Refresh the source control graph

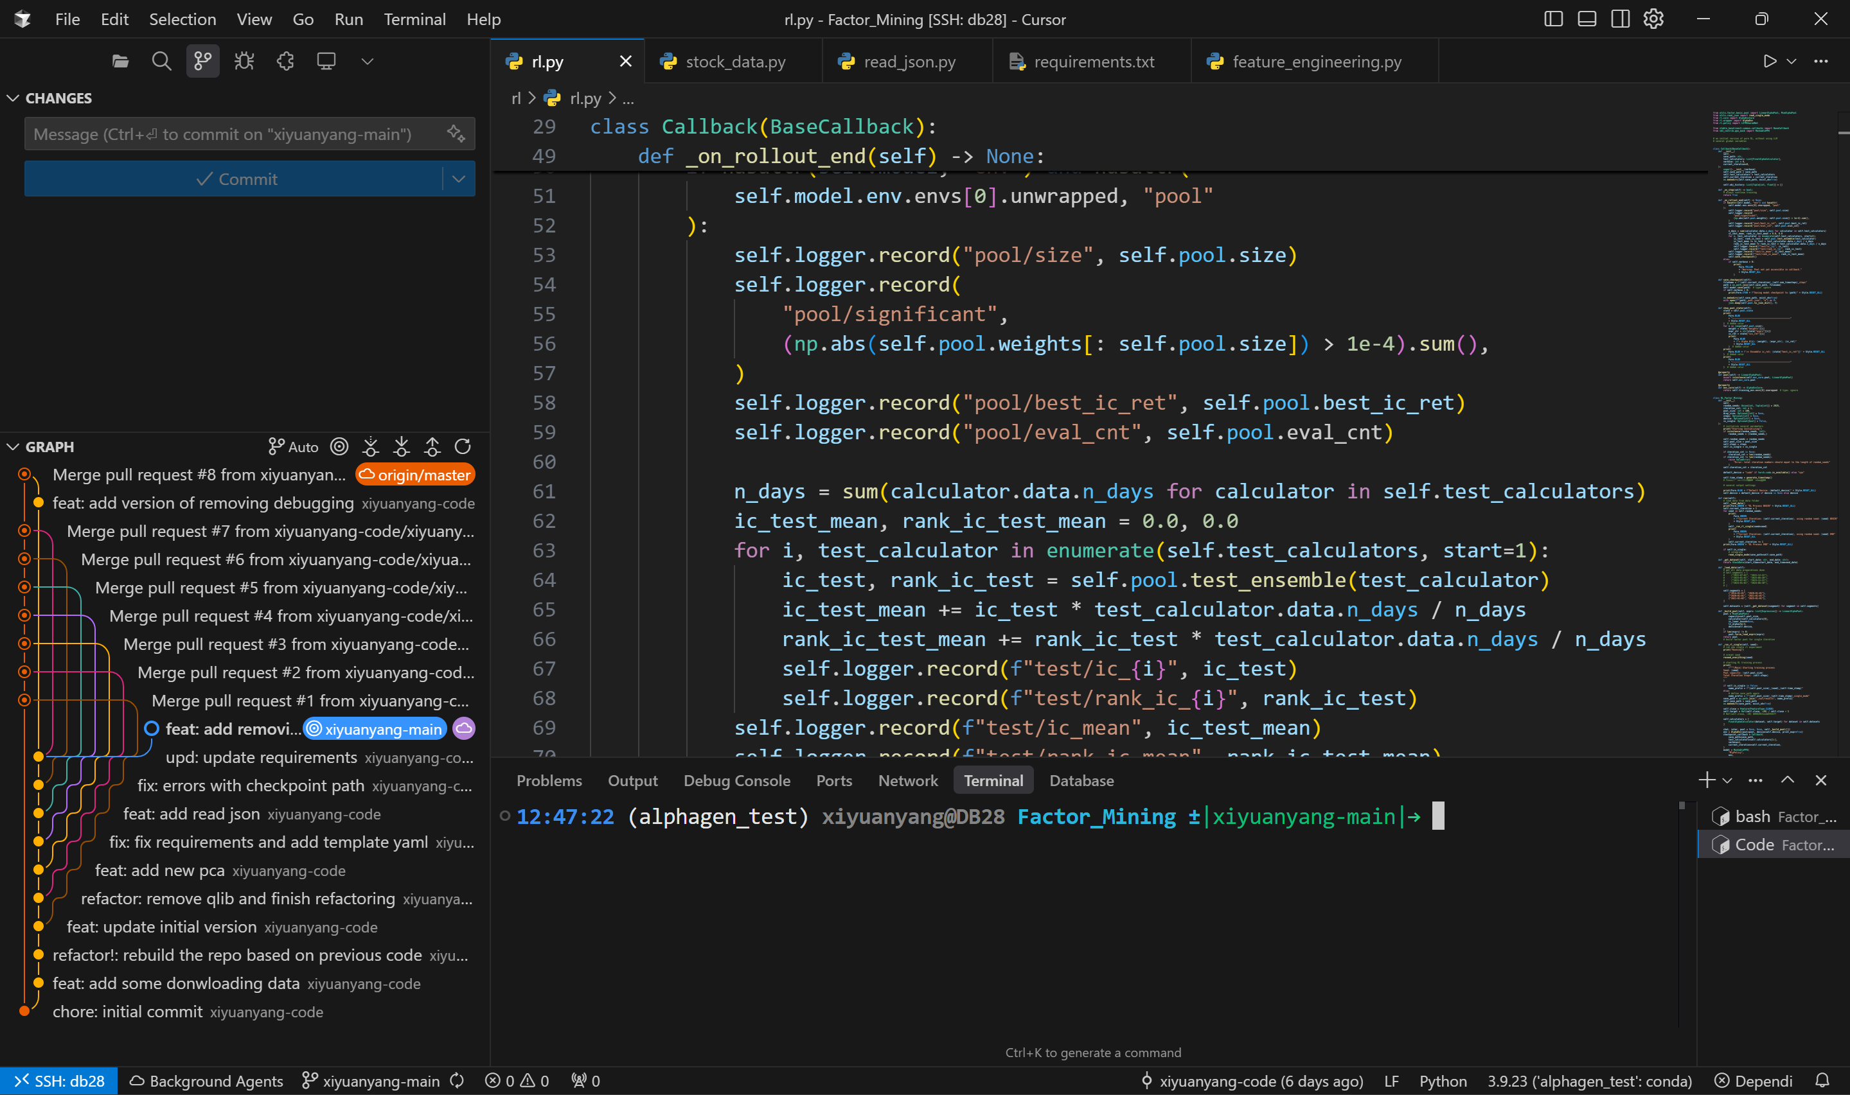[463, 446]
